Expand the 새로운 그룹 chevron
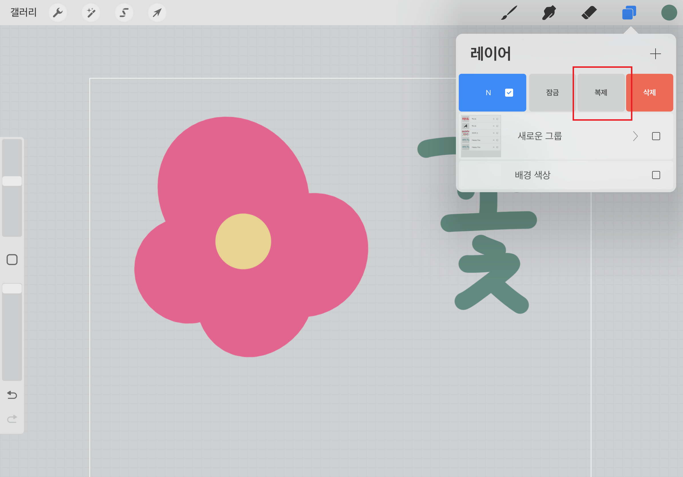The height and width of the screenshot is (477, 683). point(636,136)
